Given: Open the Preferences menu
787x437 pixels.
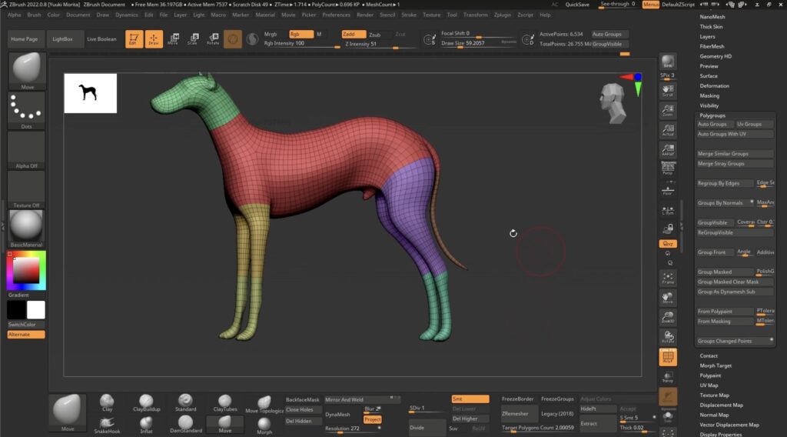Looking at the screenshot, I should tap(336, 15).
